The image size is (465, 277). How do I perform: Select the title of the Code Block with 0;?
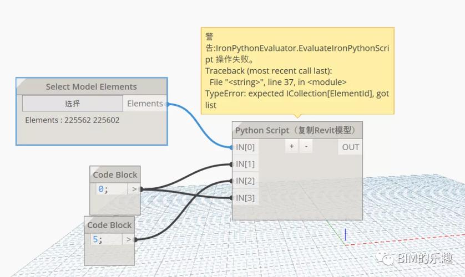pyautogui.click(x=115, y=175)
